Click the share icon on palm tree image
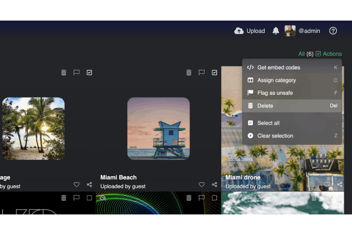352x235 pixels. tap(90, 184)
